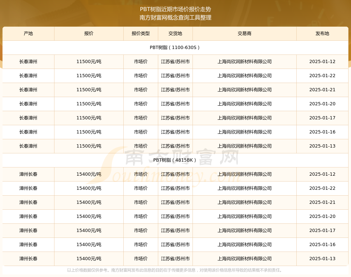Viewport: 351px width, 277px height.
Task: Click date 2025-01-17 in 15400元/吨 row
Action: pos(322,230)
